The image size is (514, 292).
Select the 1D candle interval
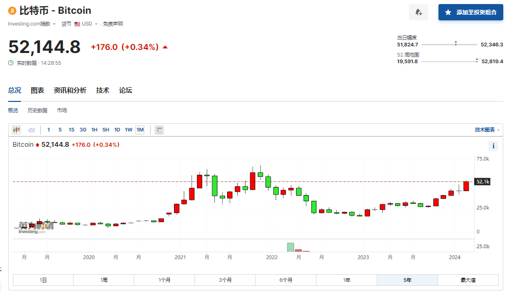117,130
